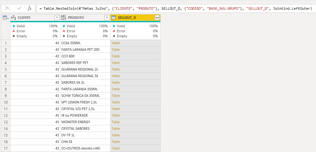This screenshot has width=316, height=152.
Task: Select the CLIENTE column header
Action: (x=35, y=18)
